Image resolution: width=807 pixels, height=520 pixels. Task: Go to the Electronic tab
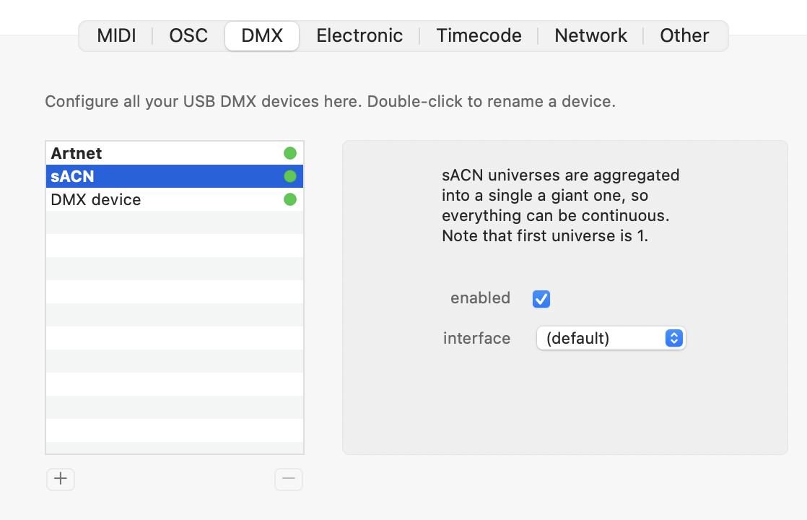pyautogui.click(x=359, y=35)
